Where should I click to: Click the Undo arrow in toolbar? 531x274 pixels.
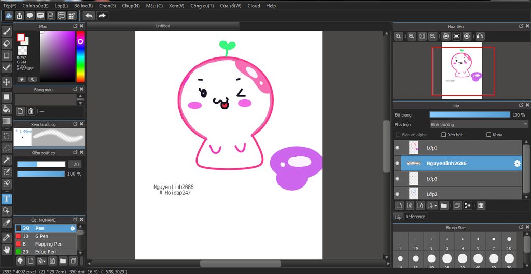pyautogui.click(x=89, y=16)
